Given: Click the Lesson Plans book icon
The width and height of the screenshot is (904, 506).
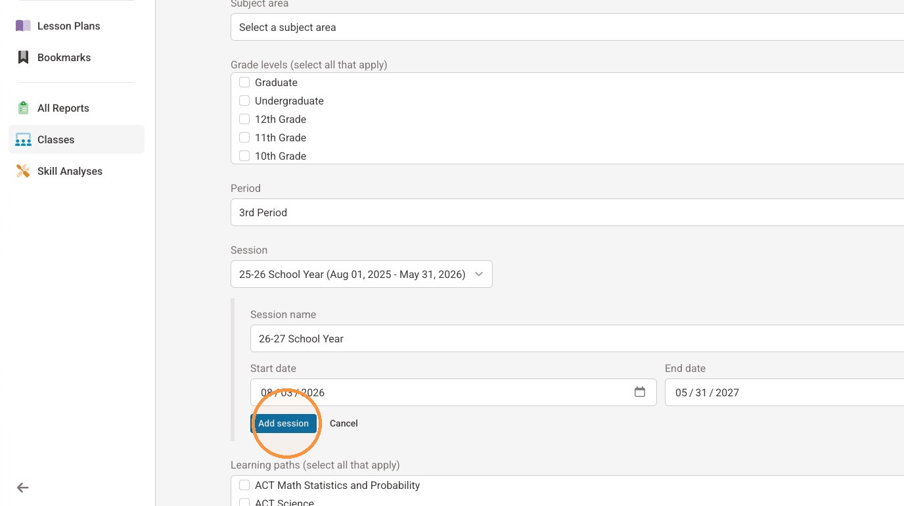Looking at the screenshot, I should point(23,26).
